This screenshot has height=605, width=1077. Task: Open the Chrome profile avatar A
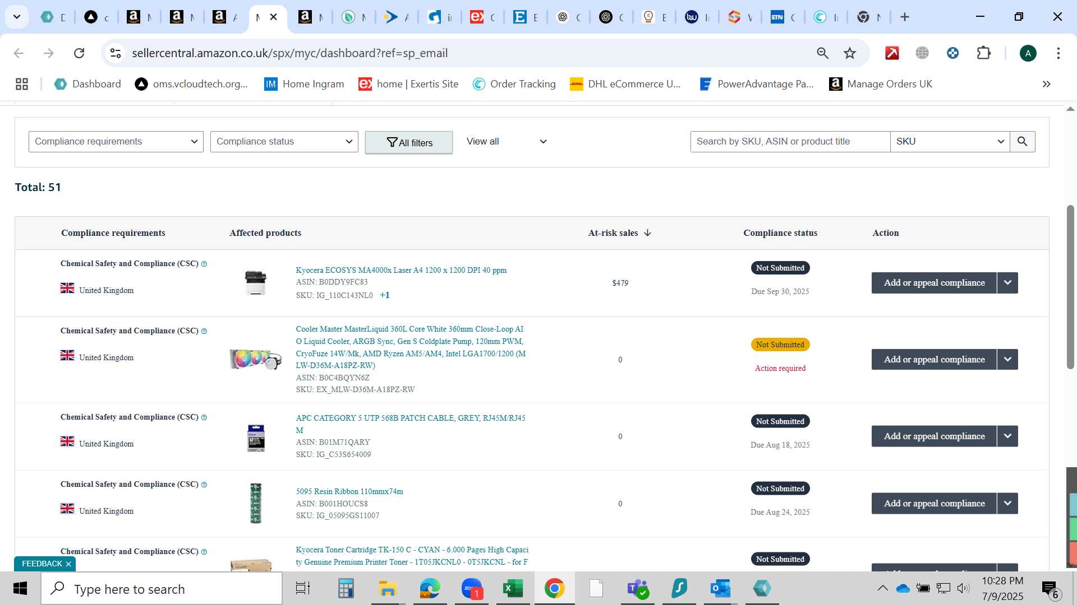pos(1028,53)
